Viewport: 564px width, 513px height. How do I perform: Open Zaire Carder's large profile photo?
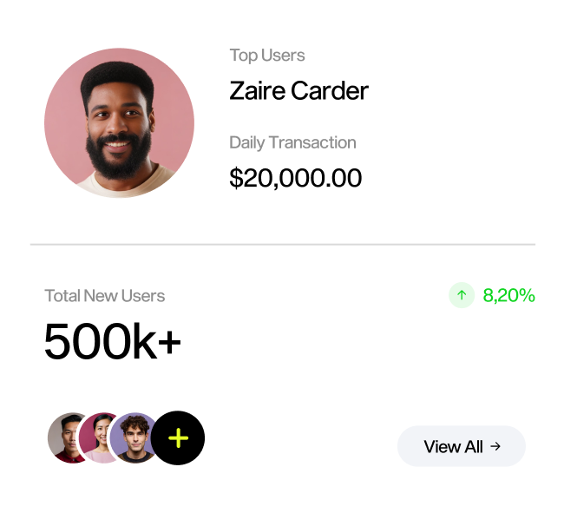tap(120, 123)
